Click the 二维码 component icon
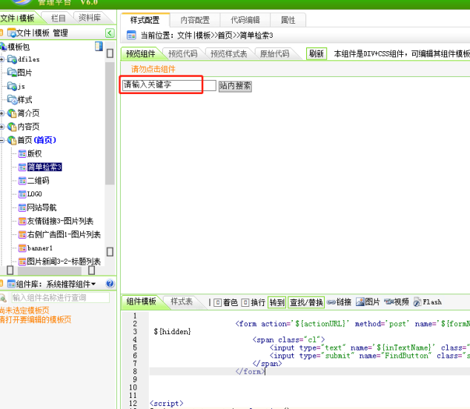 click(21, 180)
